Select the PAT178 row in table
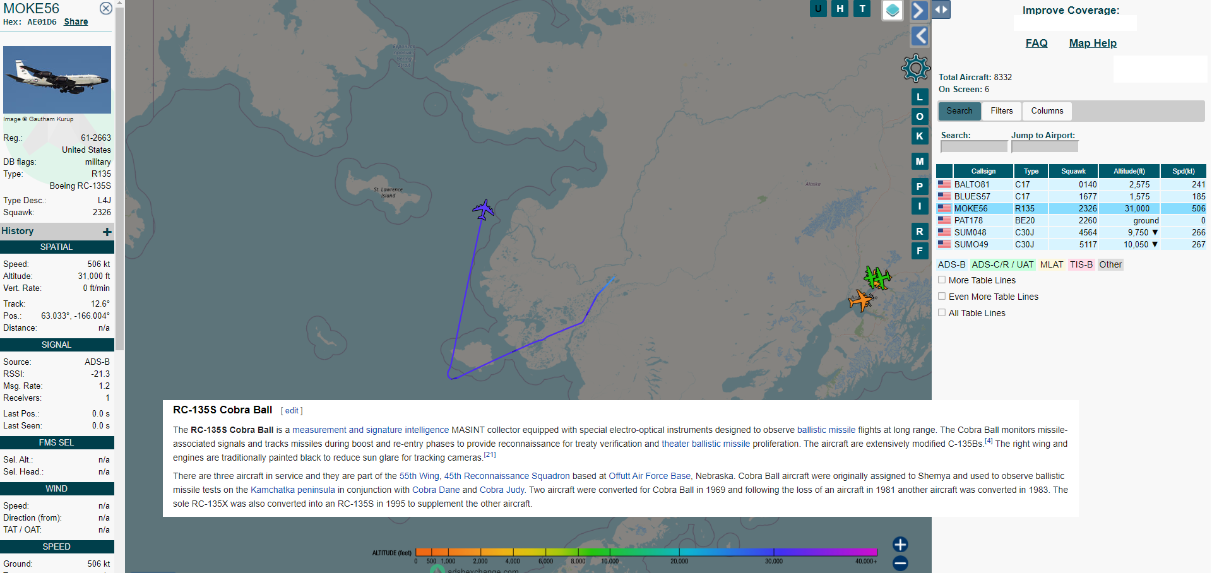The width and height of the screenshot is (1212, 573). [1071, 220]
